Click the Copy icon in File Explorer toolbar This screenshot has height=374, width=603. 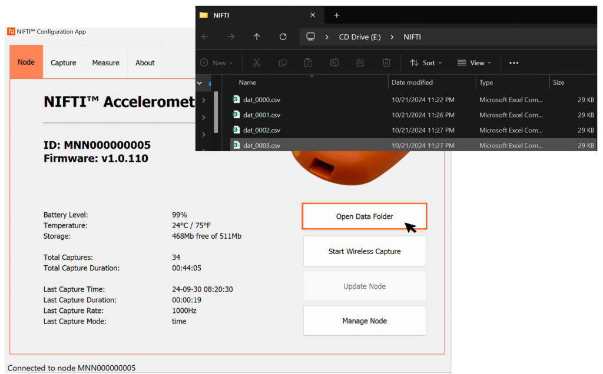tap(283, 62)
